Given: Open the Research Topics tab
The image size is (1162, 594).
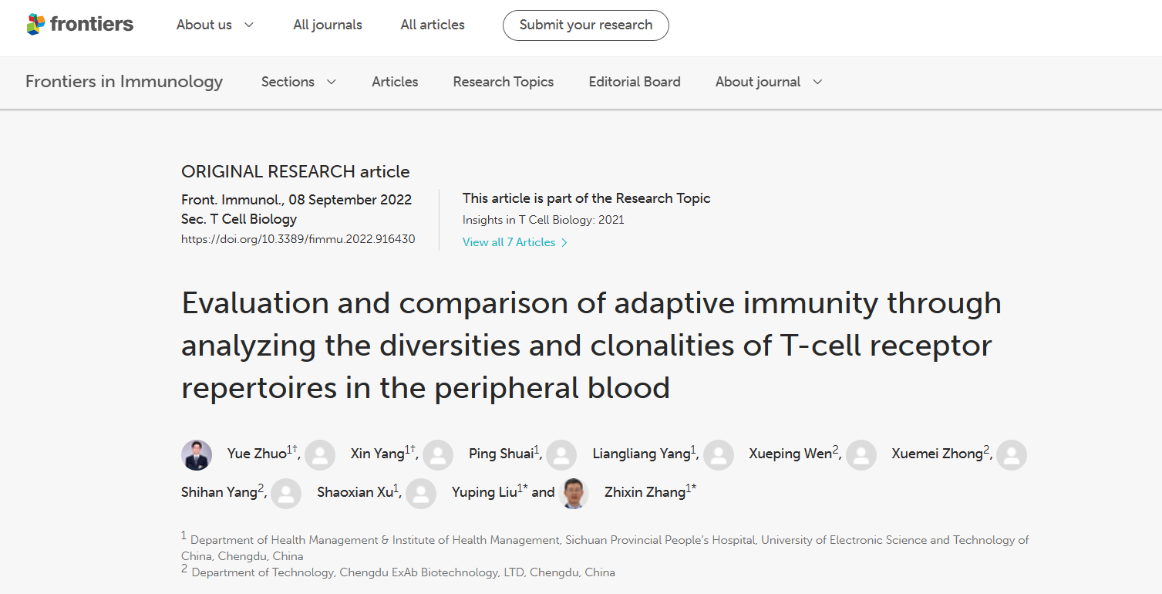Looking at the screenshot, I should click(504, 82).
